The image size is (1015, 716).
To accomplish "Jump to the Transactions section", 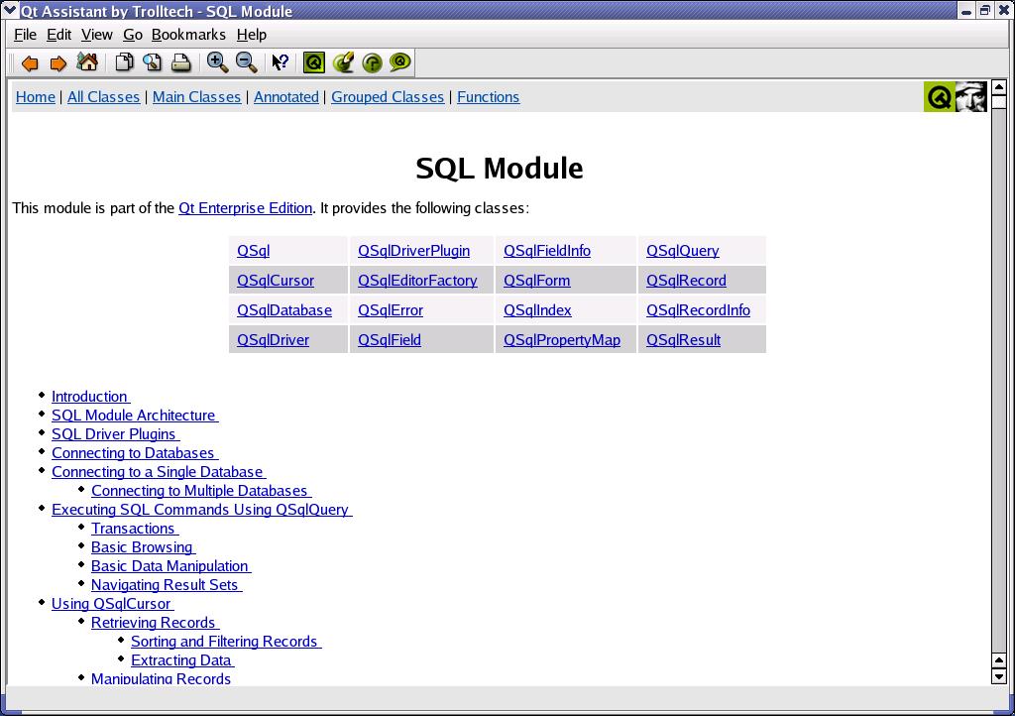I will pos(135,528).
